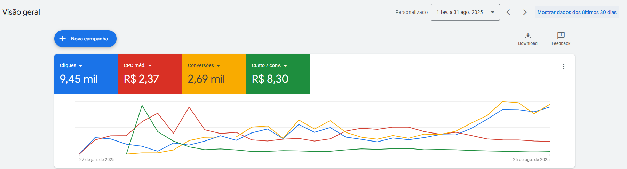627x169 pixels.
Task: Expand the Cliques metric dropdown arrow
Action: [81, 66]
